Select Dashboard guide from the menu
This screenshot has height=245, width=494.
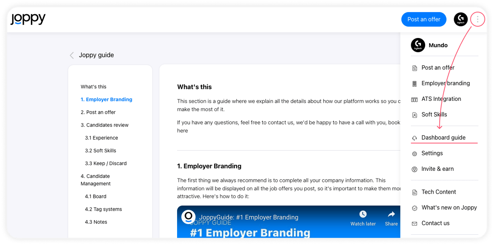(x=443, y=138)
